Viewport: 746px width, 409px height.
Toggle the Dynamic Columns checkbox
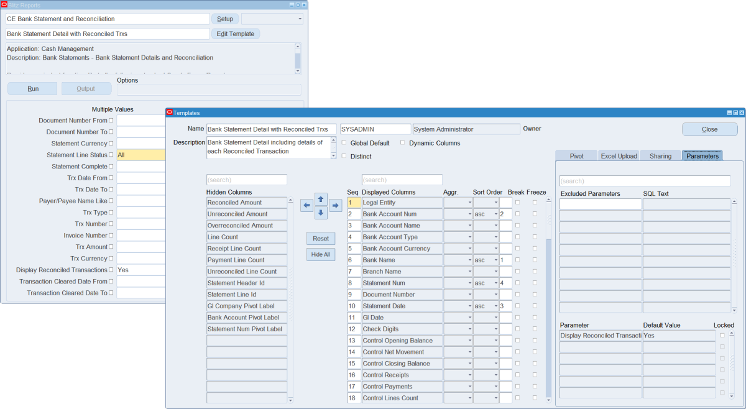click(403, 143)
